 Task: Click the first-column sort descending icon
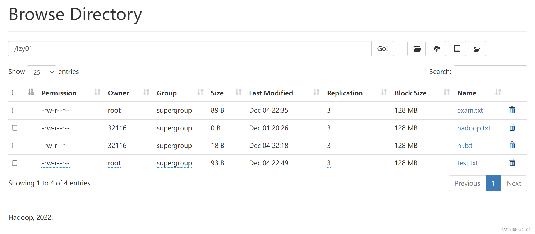[31, 92]
